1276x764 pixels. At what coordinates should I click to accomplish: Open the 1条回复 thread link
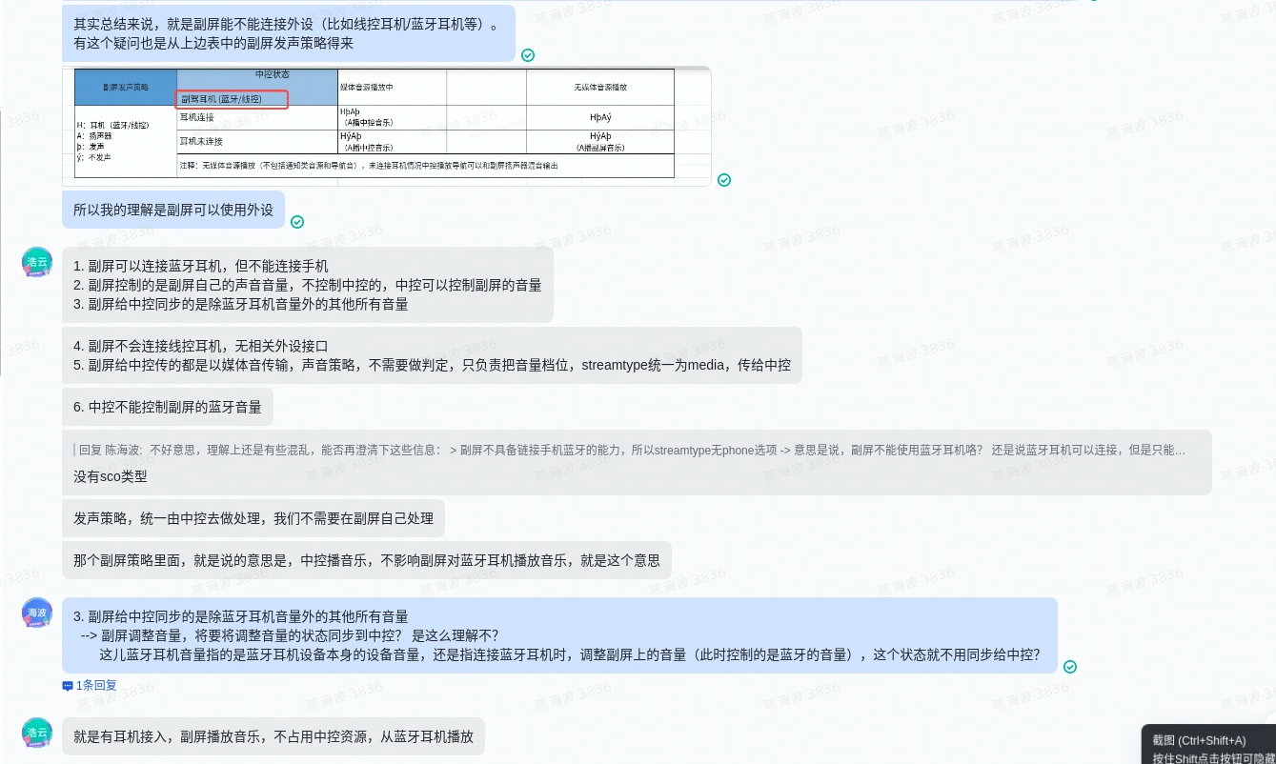(x=96, y=685)
